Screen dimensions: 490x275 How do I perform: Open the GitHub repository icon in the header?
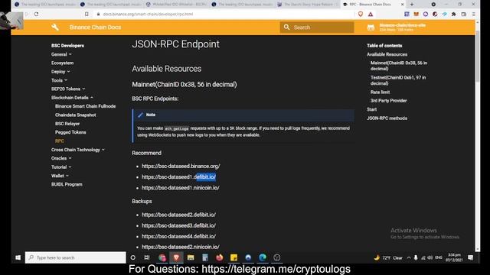(x=371, y=27)
